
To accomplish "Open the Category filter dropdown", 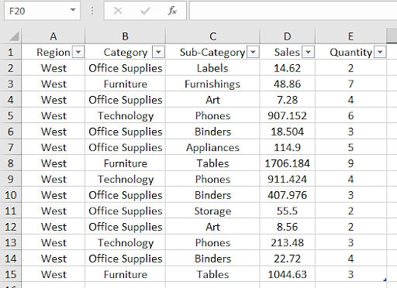I will [x=158, y=52].
